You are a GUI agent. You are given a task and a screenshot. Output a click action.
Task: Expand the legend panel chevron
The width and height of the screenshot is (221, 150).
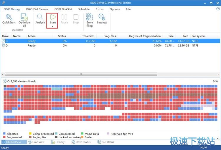(x=218, y=138)
